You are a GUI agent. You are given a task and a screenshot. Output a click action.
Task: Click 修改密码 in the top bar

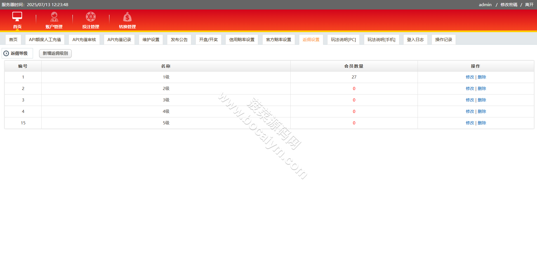coord(509,5)
